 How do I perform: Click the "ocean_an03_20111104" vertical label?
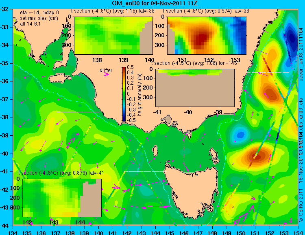(301, 55)
